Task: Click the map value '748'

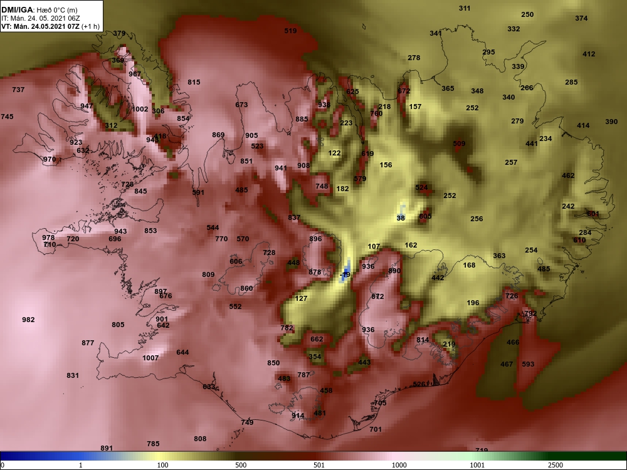Action: click(322, 186)
